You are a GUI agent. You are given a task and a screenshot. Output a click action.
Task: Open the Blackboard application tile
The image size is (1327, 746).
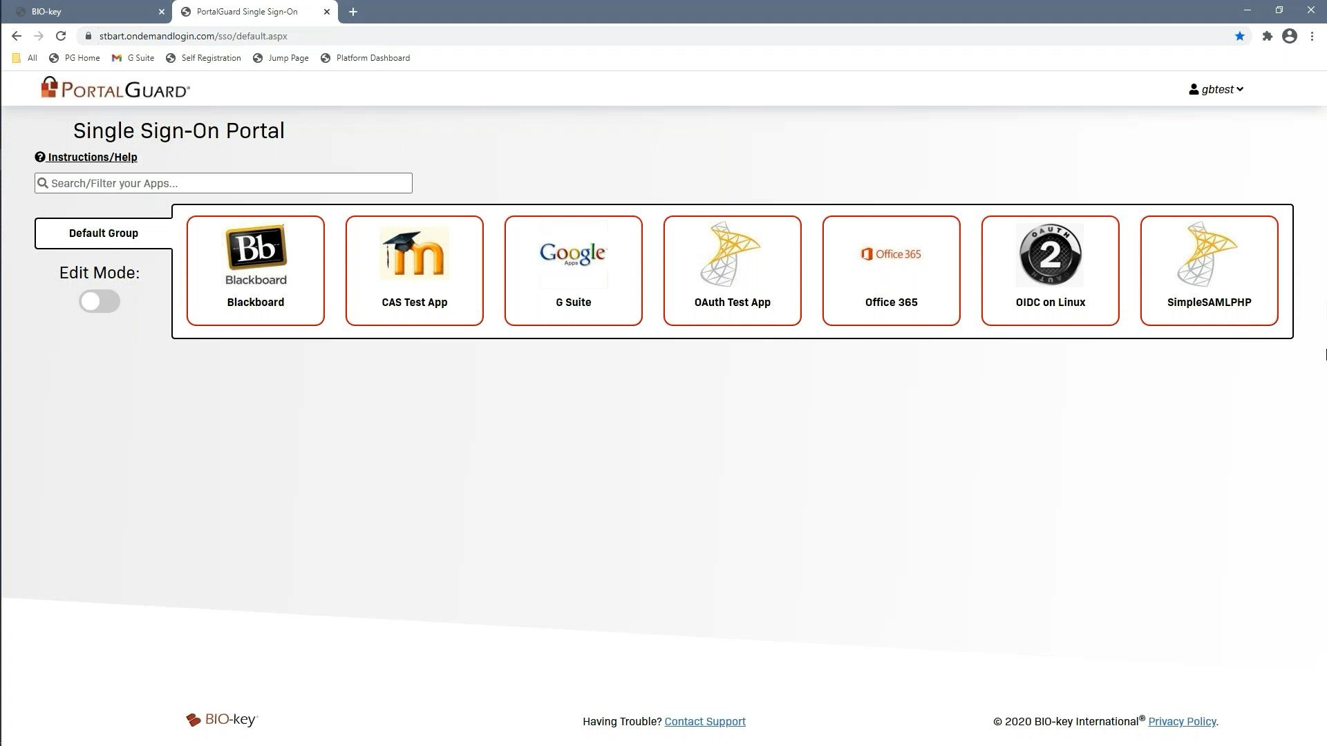[255, 270]
